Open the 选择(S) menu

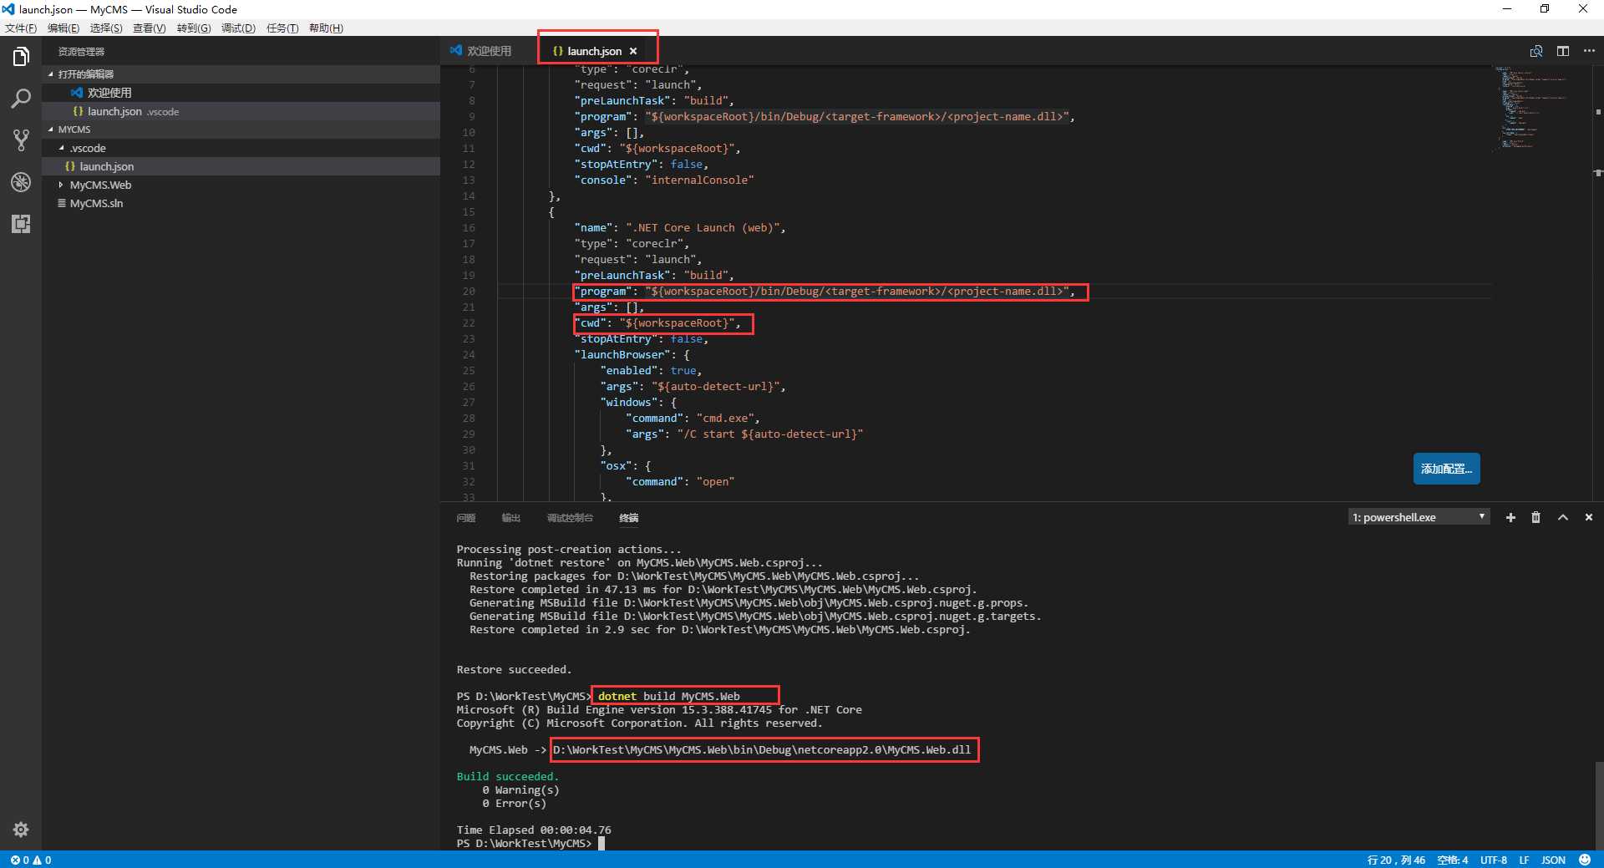tap(106, 28)
